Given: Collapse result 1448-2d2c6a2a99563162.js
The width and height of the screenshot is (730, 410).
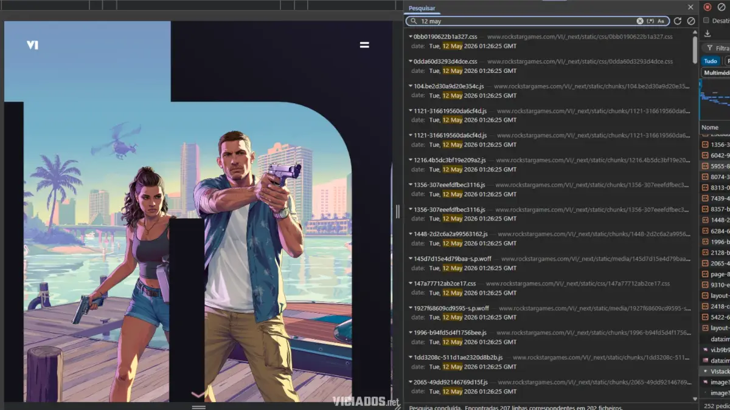Looking at the screenshot, I should click(x=411, y=234).
